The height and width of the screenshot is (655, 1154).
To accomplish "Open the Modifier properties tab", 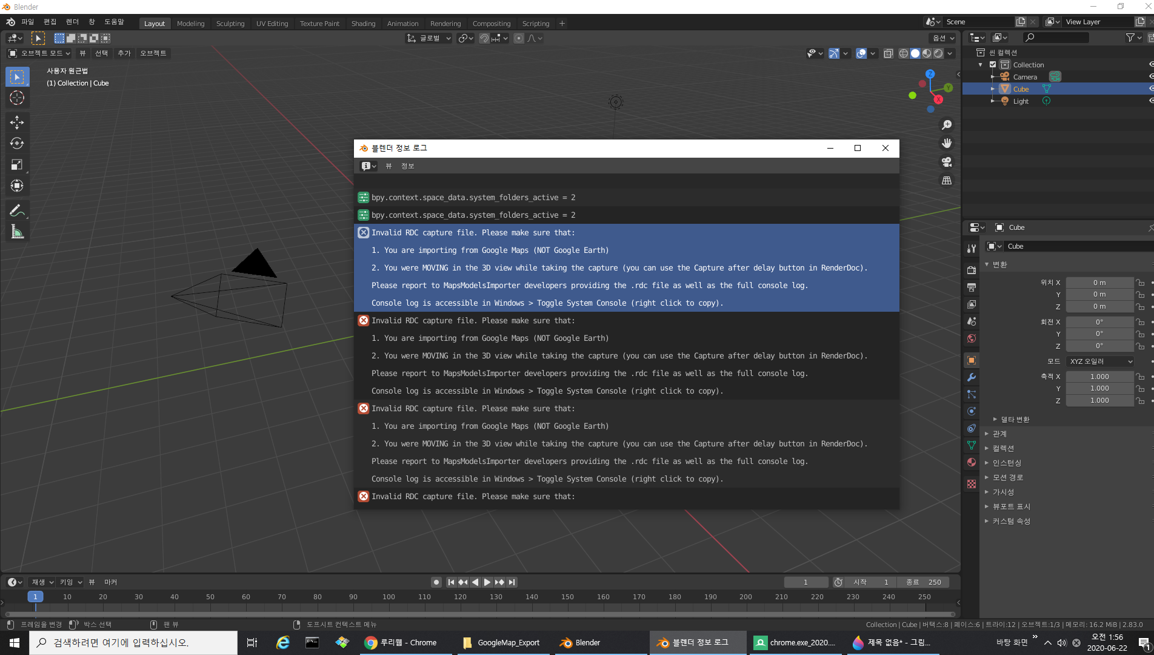I will tap(972, 377).
